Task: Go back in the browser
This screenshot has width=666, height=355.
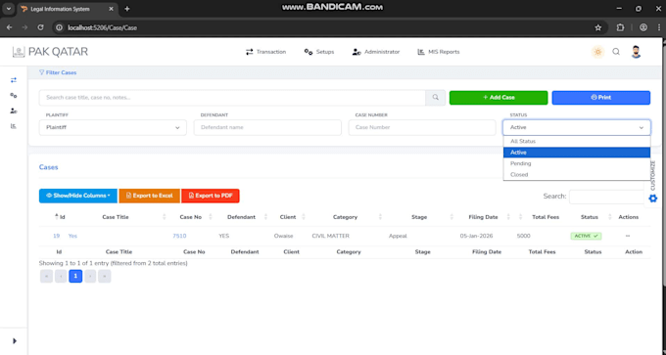Action: (10, 27)
